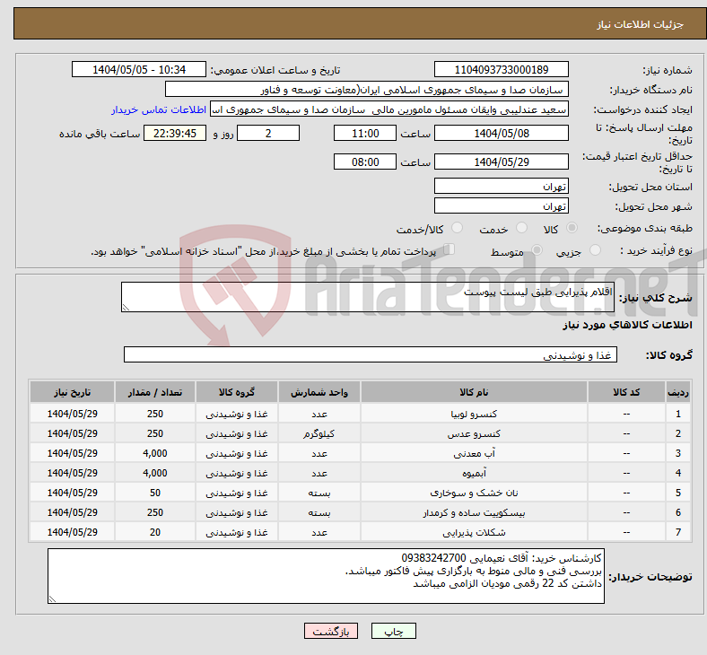Select the خدمت radio button

click(521, 228)
